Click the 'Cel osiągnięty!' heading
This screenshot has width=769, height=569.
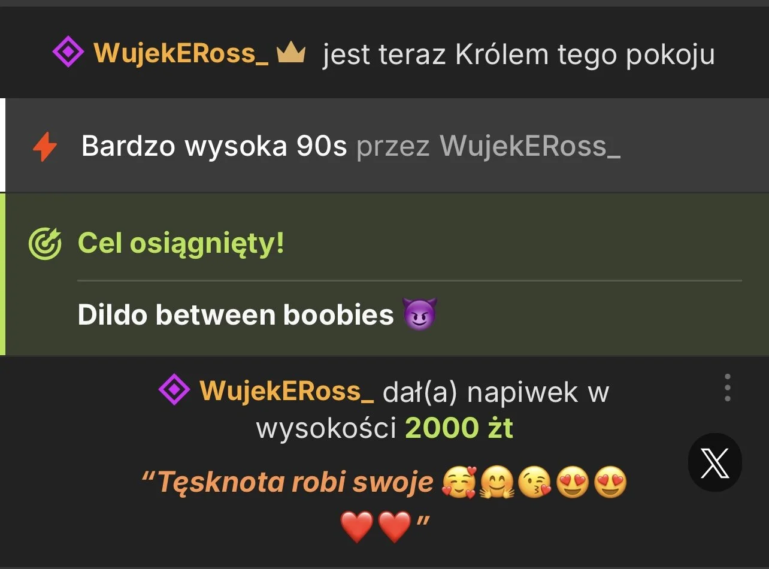pos(181,244)
